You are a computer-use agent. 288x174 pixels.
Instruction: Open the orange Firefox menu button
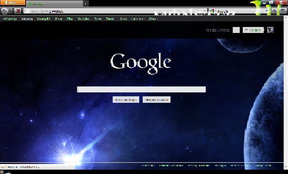point(13,3)
